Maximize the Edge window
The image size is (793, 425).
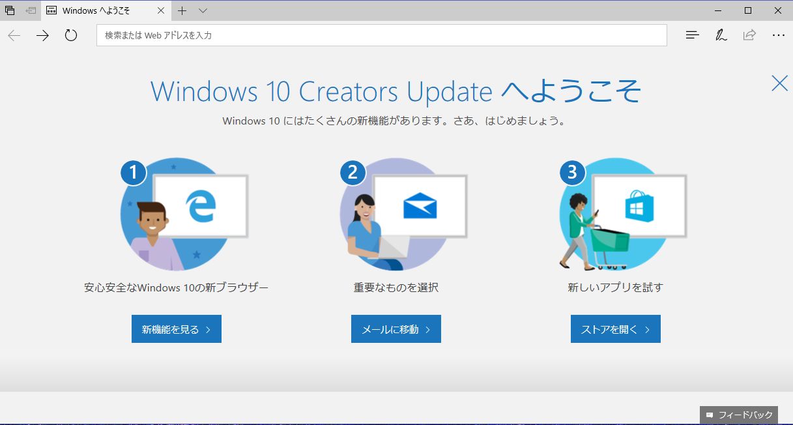click(x=748, y=10)
